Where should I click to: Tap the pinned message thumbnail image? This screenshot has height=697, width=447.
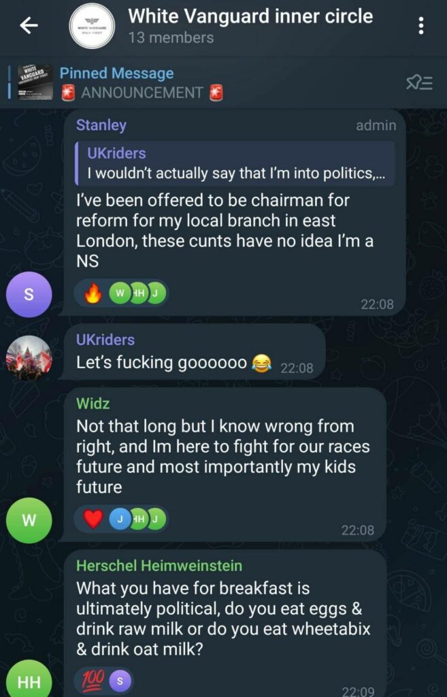35,83
